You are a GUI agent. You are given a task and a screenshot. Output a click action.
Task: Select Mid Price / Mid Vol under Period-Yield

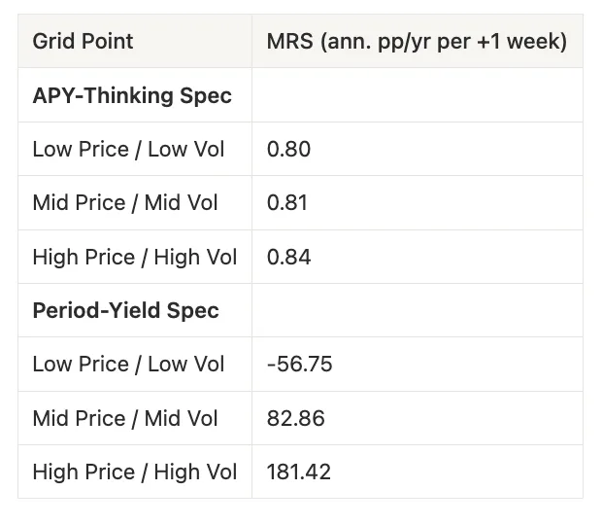[125, 418]
